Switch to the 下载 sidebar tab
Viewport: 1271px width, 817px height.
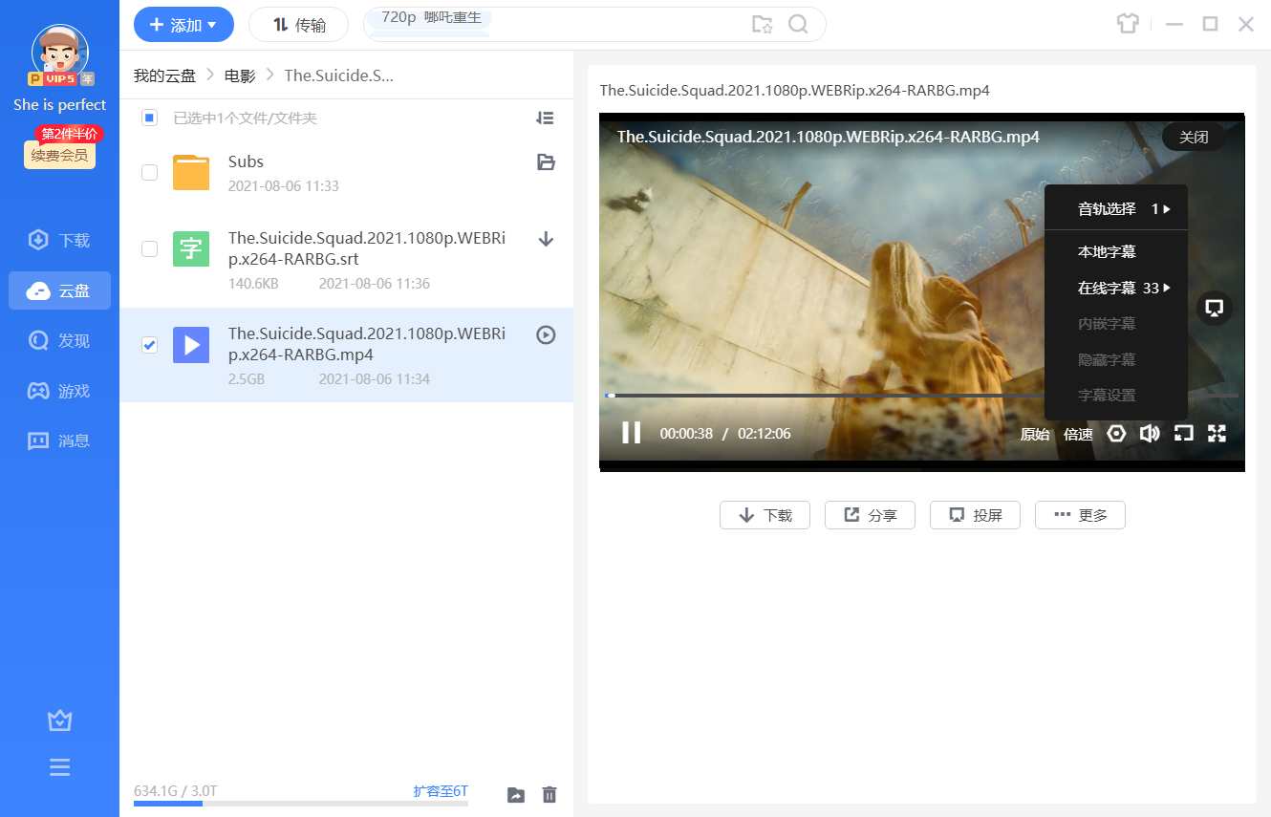point(60,241)
